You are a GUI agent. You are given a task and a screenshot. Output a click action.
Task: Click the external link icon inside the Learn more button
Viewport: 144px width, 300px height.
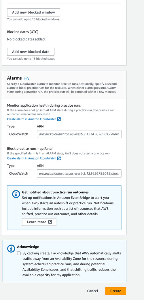[50, 222]
